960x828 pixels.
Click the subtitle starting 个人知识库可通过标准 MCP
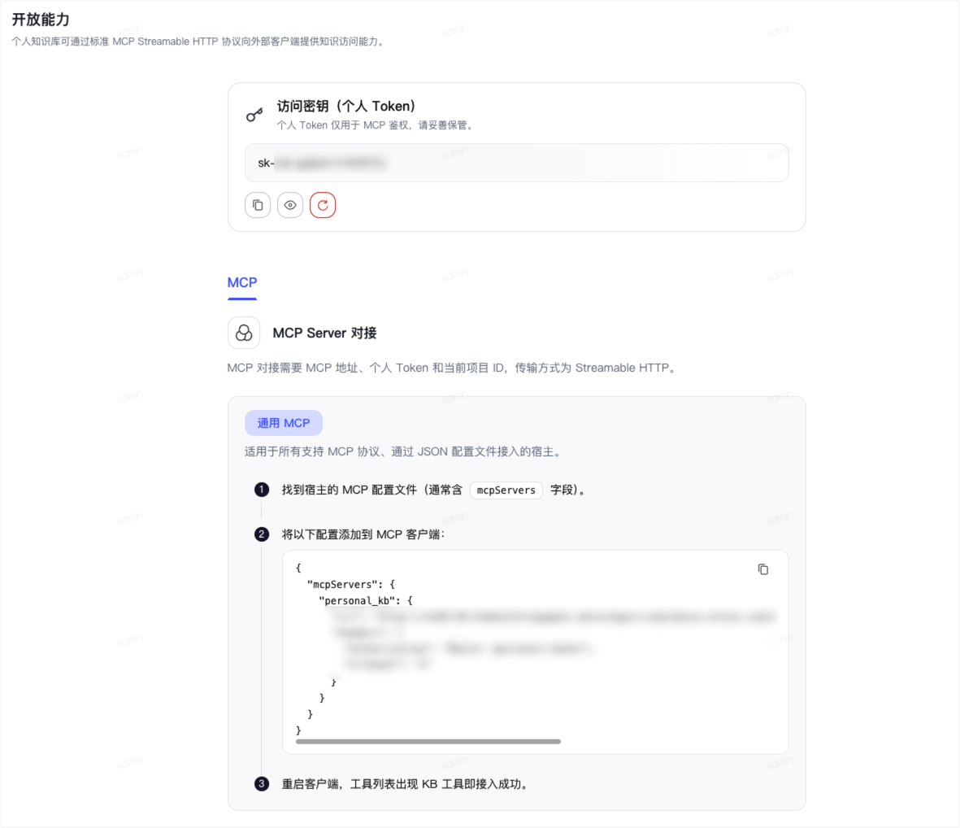[199, 41]
